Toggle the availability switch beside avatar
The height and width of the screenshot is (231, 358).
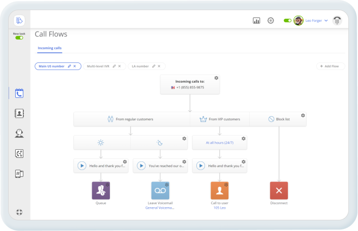(x=287, y=21)
